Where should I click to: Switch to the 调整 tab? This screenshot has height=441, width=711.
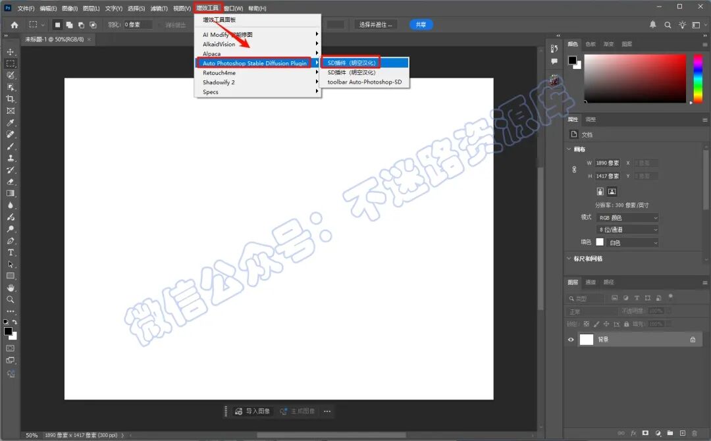591,119
